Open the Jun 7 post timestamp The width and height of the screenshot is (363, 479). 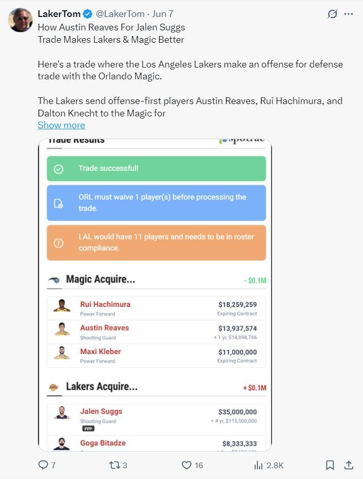pyautogui.click(x=163, y=14)
